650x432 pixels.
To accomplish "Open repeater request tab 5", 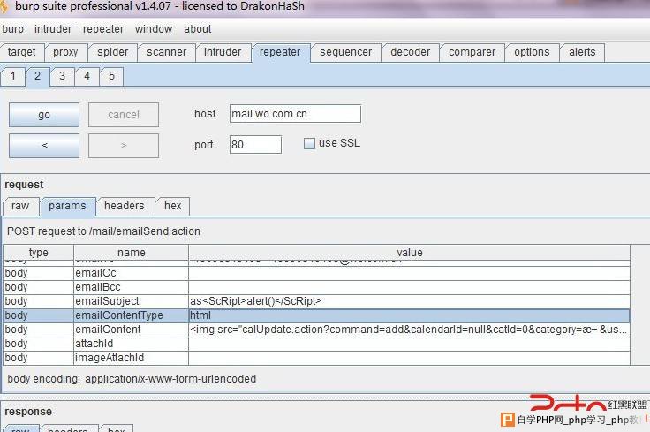I will click(111, 76).
